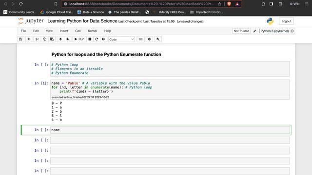Image resolution: width=312 pixels, height=175 pixels.
Task: Interrupt the kernel with the stop icon
Action: 90,39
